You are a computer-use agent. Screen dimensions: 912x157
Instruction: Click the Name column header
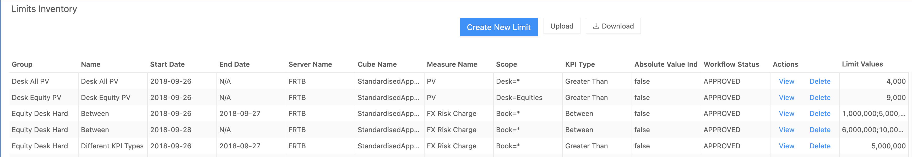91,64
